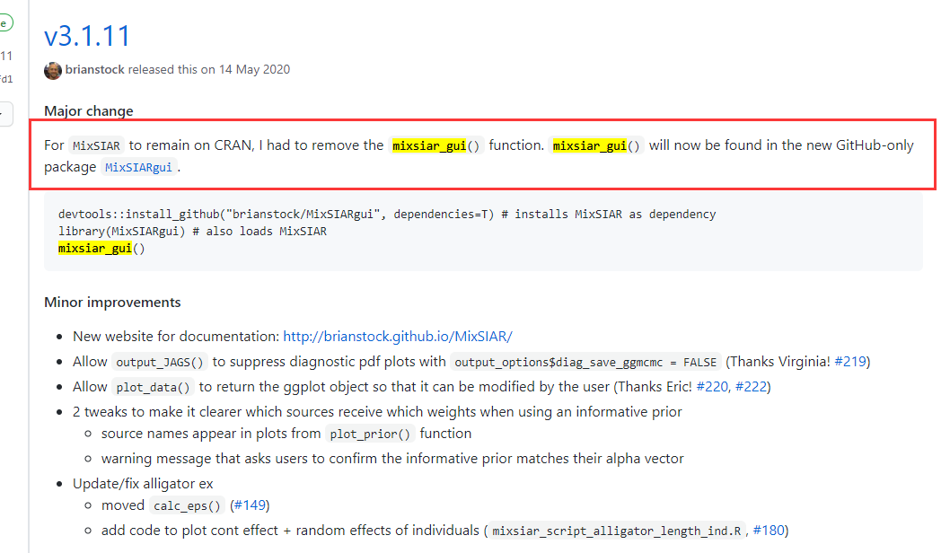Click the Major change heading

click(x=89, y=111)
